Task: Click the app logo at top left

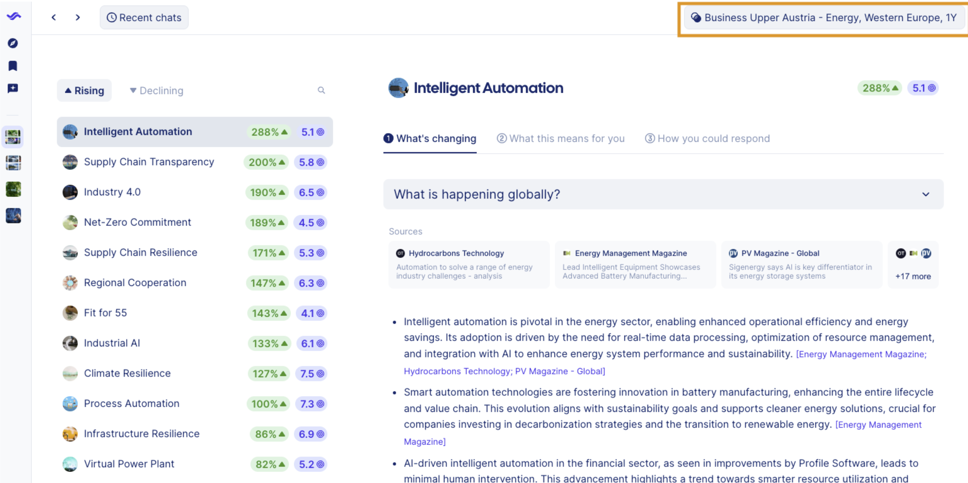Action: (x=13, y=16)
